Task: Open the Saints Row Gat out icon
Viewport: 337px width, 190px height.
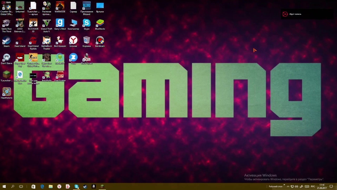Action: tap(47, 60)
